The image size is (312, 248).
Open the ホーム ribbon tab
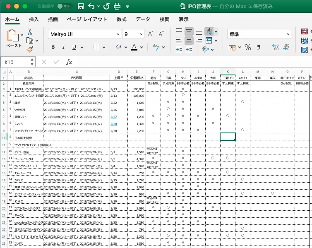[x=12, y=19]
